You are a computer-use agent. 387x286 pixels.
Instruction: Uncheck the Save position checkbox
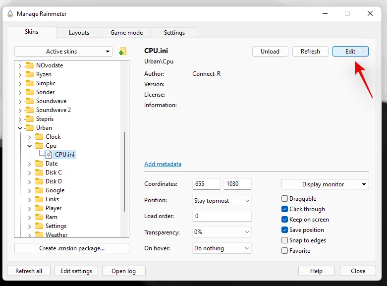pyautogui.click(x=284, y=229)
